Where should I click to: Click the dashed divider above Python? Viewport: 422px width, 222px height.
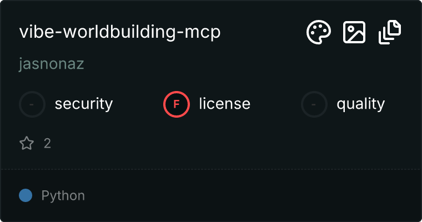(211, 169)
